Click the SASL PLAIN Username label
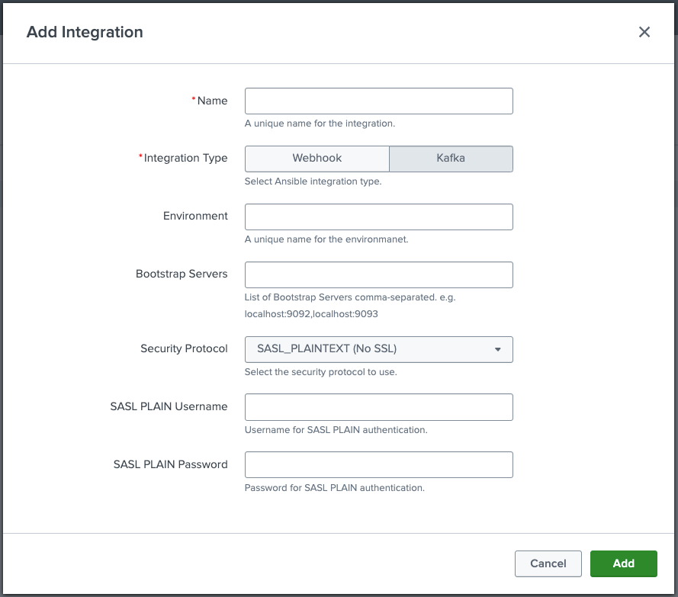Image resolution: width=678 pixels, height=597 pixels. [169, 406]
